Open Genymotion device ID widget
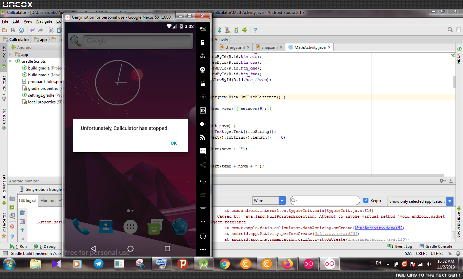 click(203, 111)
